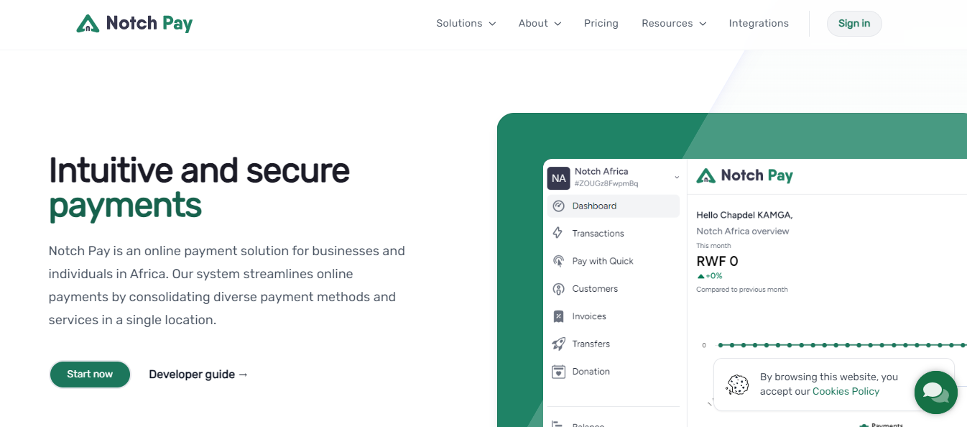The height and width of the screenshot is (427, 967).
Task: Click the cookie icon in the notice
Action: pyautogui.click(x=737, y=385)
